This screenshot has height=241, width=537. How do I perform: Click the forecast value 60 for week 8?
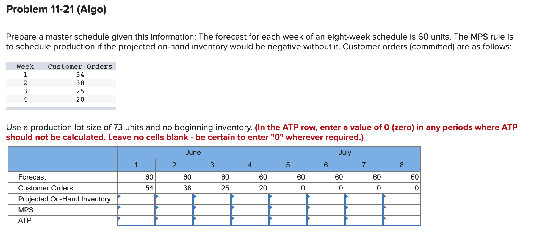tap(414, 177)
